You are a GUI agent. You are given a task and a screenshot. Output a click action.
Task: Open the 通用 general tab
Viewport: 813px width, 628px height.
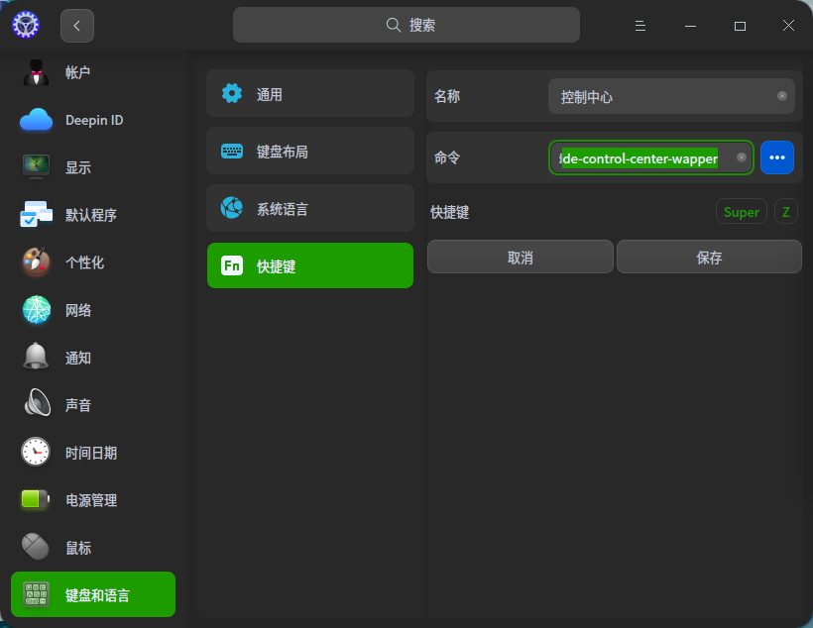310,93
